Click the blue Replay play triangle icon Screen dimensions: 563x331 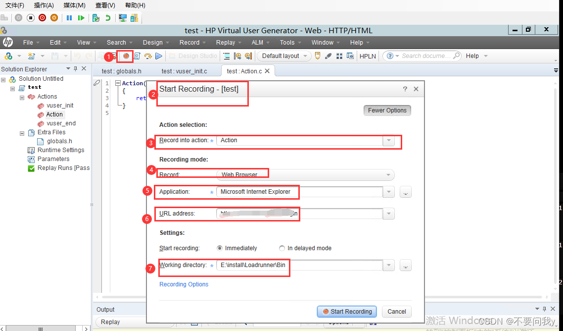[x=159, y=56]
